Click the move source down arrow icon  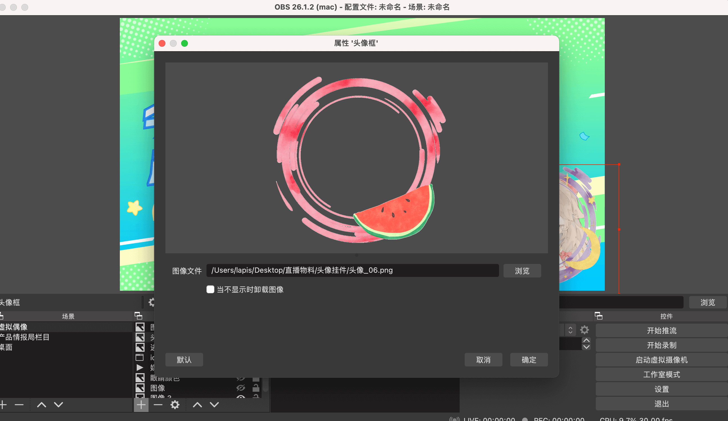214,405
